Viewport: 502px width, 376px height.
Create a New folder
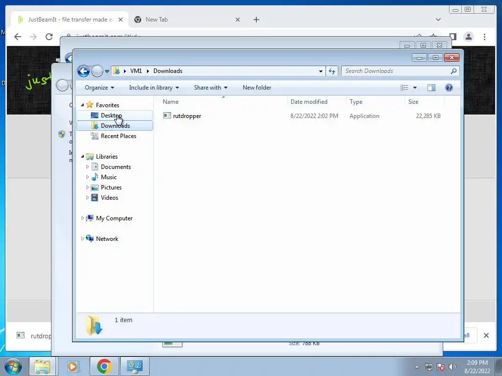pos(257,88)
